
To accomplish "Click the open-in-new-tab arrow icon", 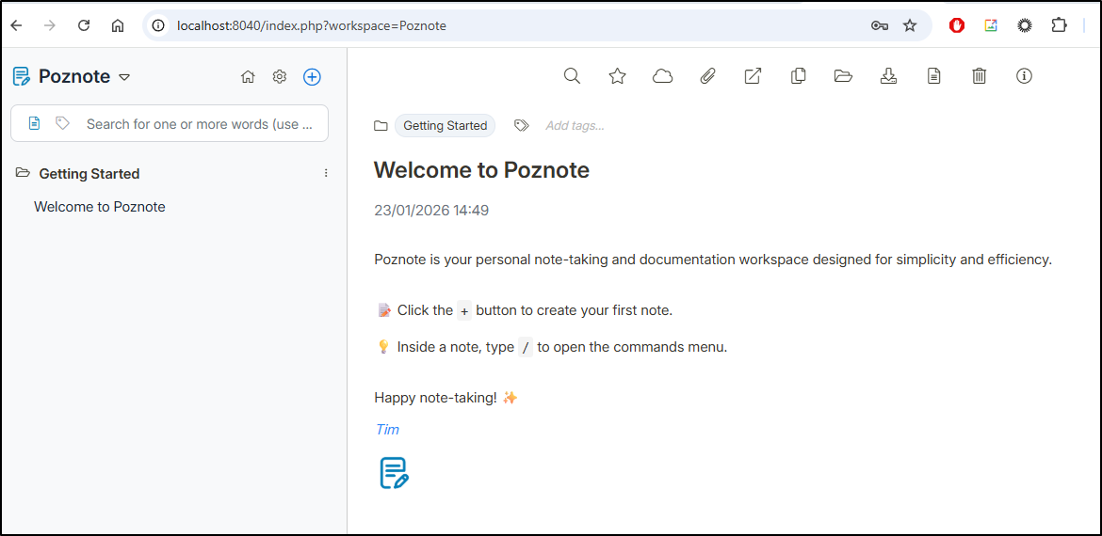I will pyautogui.click(x=753, y=76).
